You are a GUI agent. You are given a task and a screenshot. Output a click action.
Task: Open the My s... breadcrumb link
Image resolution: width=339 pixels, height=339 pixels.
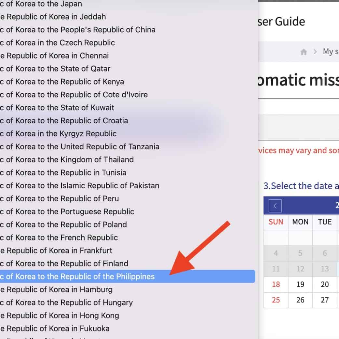[330, 52]
